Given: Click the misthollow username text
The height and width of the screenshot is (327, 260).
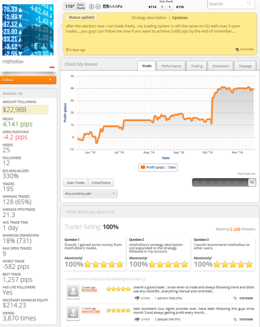Looking at the screenshot, I should click(x=13, y=62).
